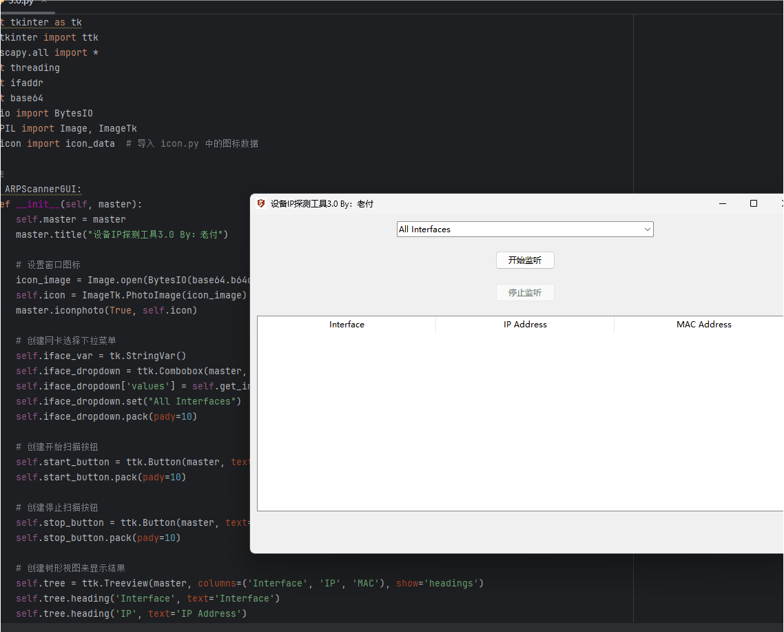Click the comment '# 设置窗口图标'
Screen dimensions: 784x632
click(48, 265)
